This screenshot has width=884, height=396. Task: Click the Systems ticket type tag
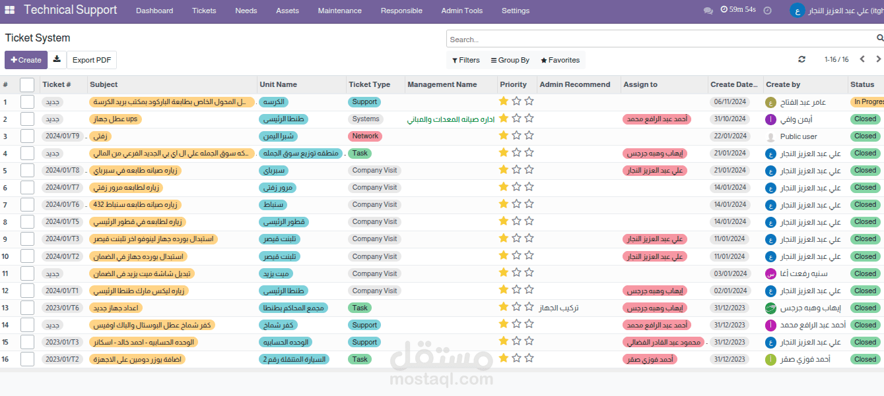366,119
